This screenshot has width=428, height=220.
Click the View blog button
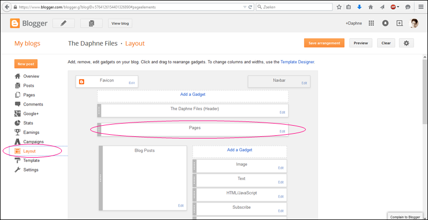(120, 23)
